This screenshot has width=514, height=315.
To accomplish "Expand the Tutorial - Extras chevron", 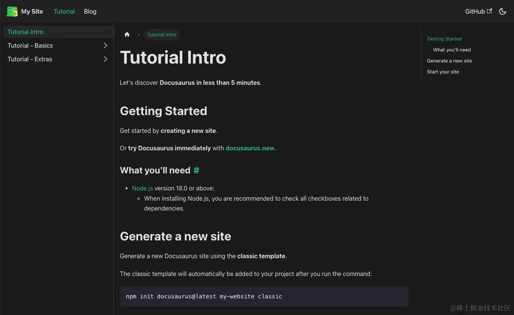I will coord(105,59).
